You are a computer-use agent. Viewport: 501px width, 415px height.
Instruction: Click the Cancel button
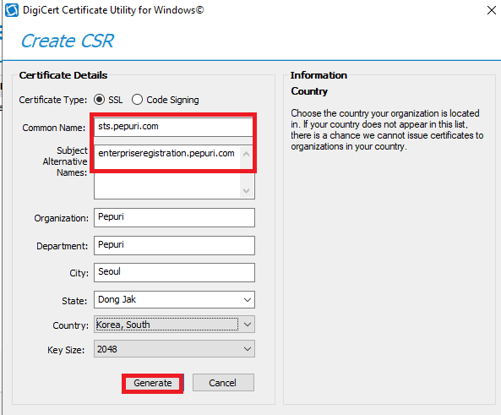(x=223, y=383)
